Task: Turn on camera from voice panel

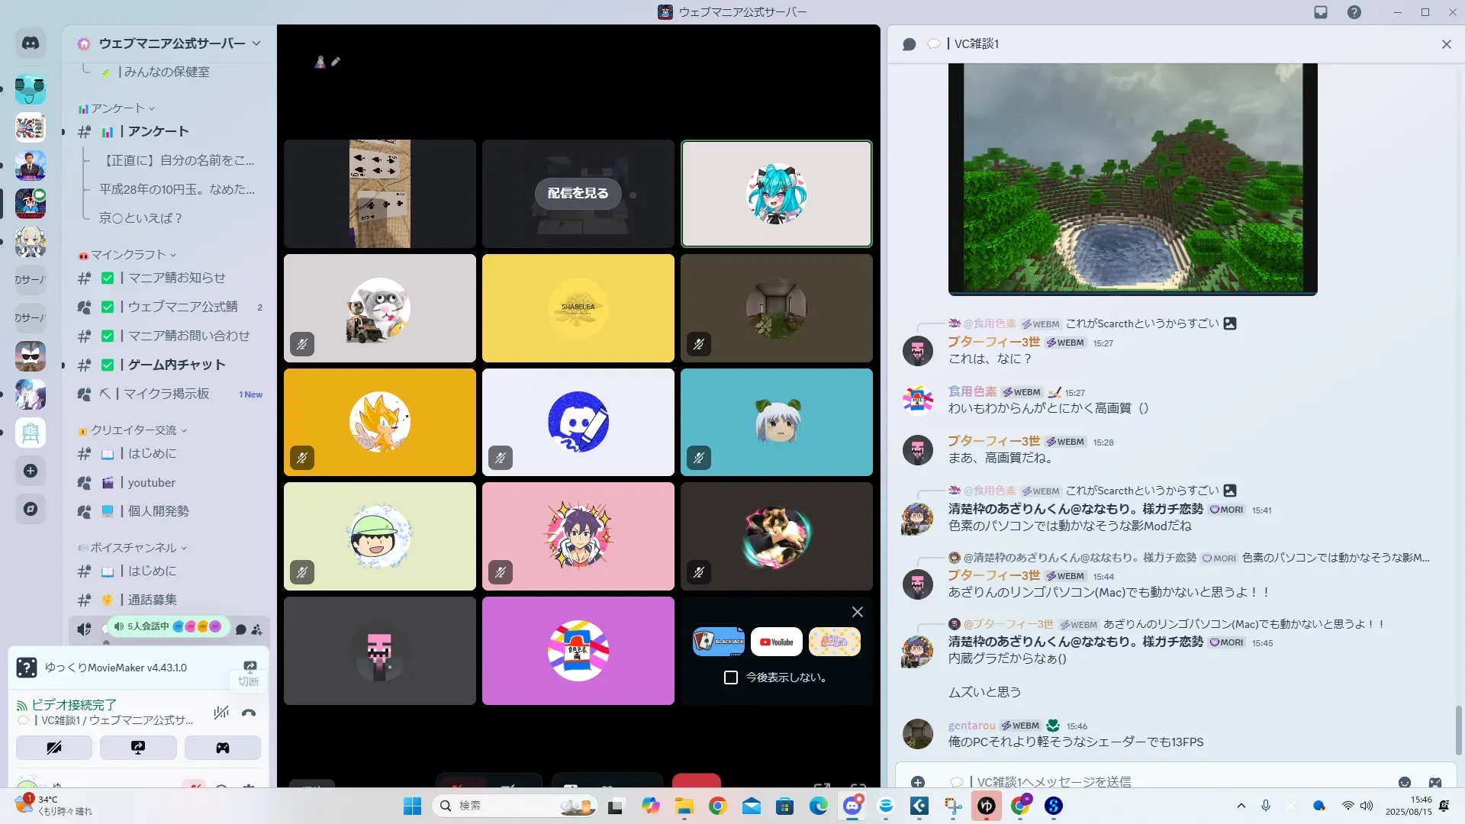Action: (x=54, y=748)
